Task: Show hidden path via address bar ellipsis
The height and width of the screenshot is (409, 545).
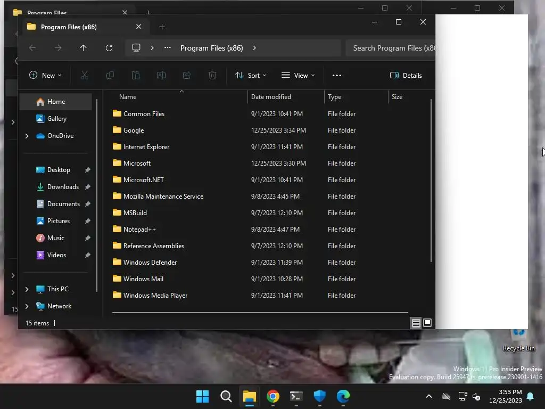Action: pos(168,48)
